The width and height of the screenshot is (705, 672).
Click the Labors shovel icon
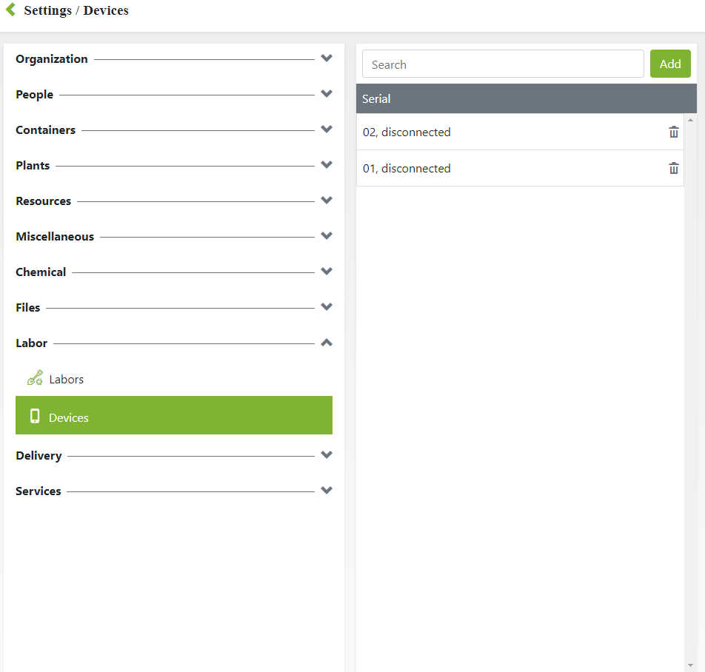35,379
